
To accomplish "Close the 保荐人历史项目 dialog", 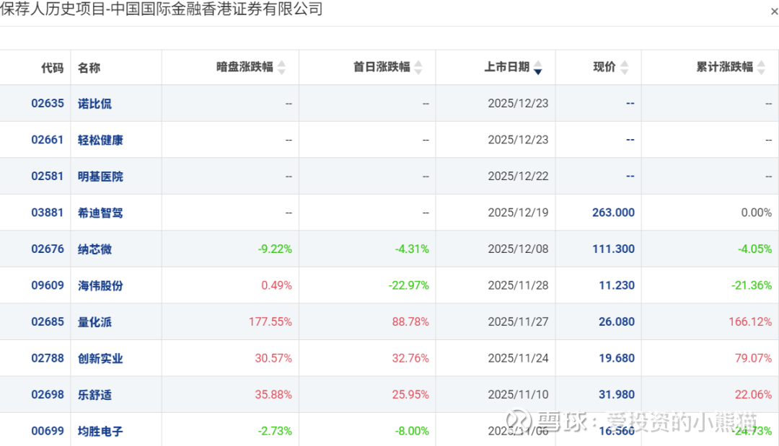I will pyautogui.click(x=774, y=11).
